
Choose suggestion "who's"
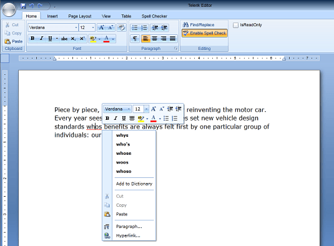point(129,144)
